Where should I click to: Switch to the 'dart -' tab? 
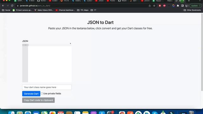(134, 1)
